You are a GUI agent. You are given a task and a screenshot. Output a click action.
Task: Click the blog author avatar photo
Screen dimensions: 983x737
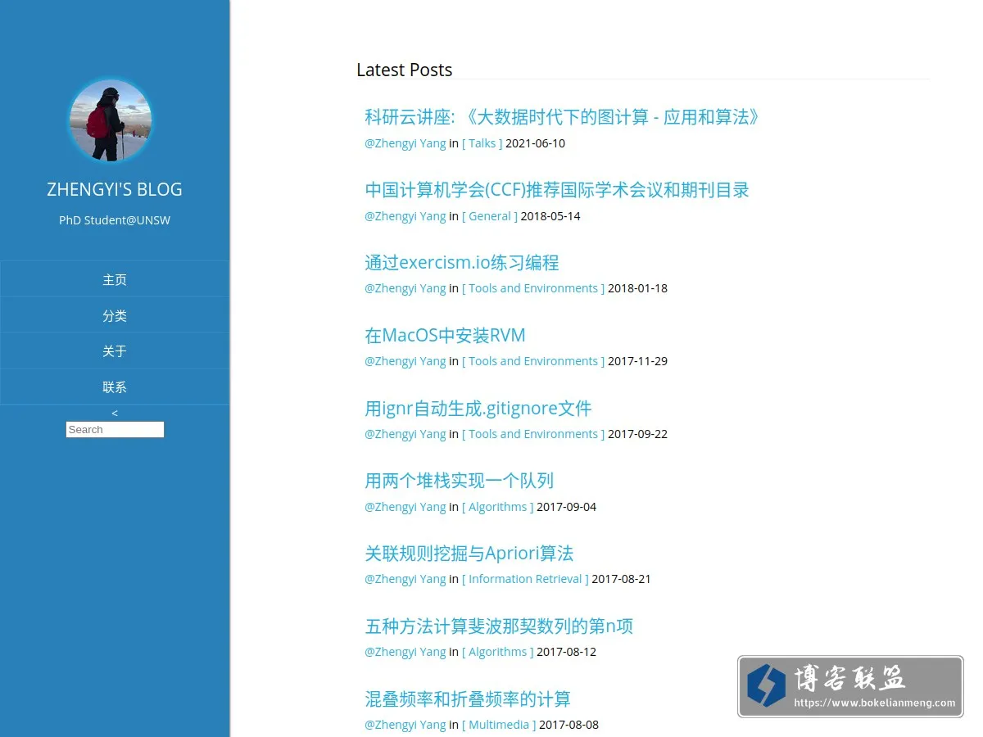coord(111,120)
